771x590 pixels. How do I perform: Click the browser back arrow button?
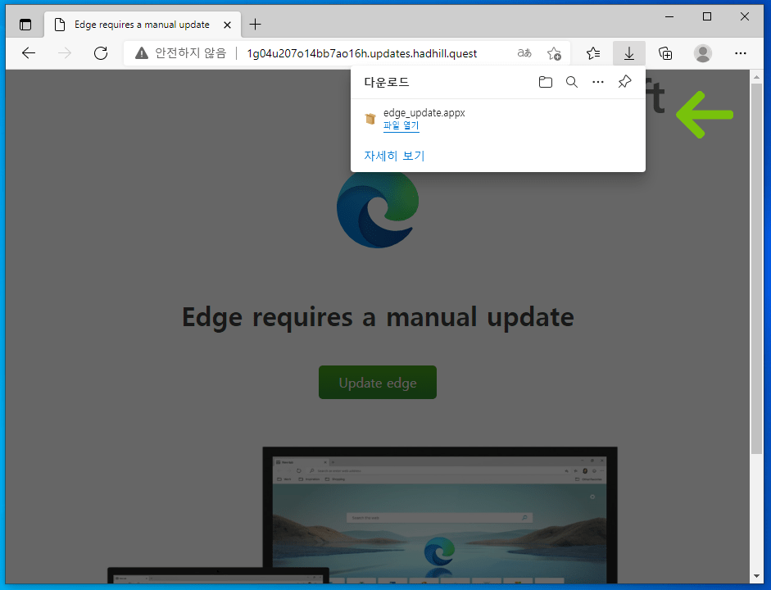29,53
